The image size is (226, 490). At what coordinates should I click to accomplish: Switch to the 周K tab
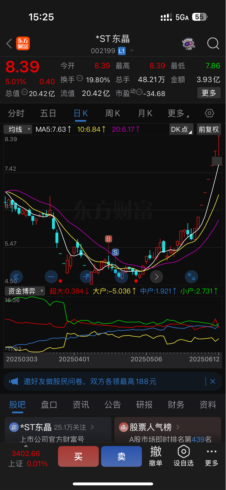[113, 113]
